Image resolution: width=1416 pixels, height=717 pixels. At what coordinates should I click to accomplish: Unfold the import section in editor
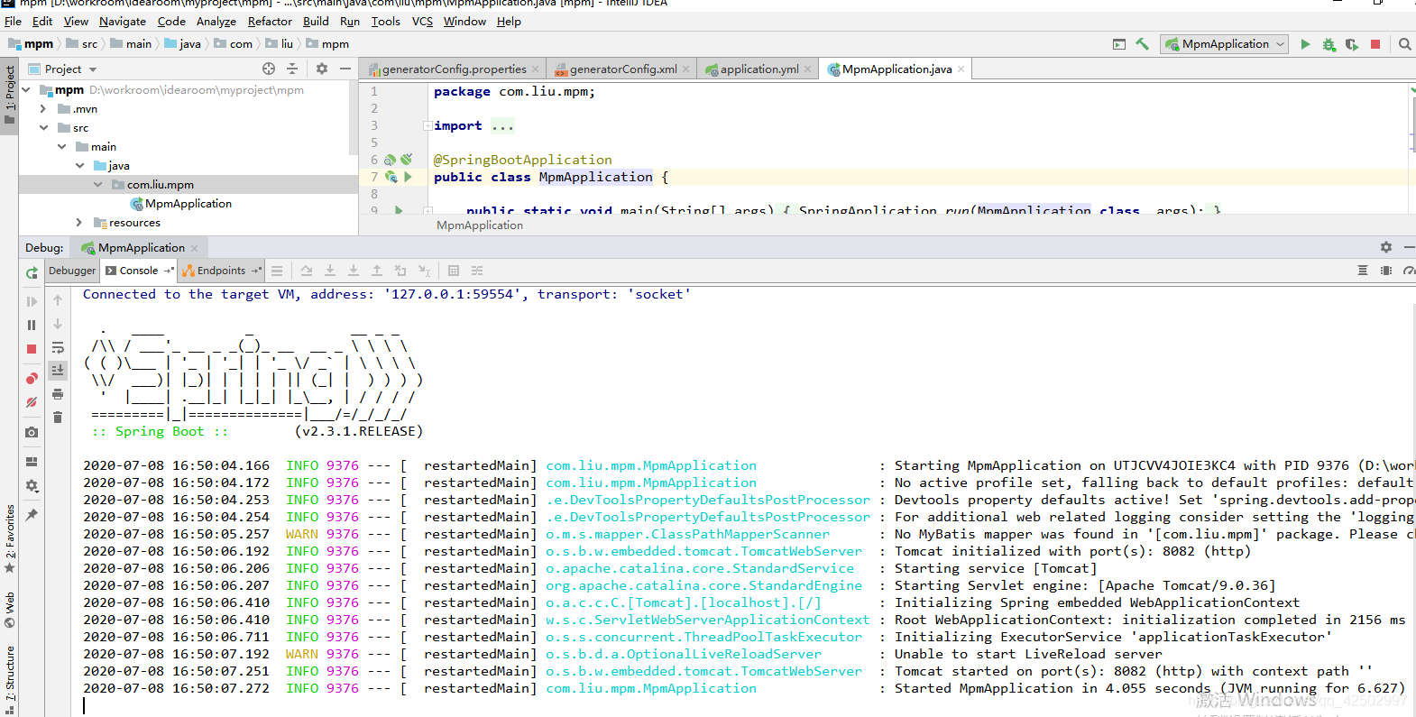coord(428,126)
